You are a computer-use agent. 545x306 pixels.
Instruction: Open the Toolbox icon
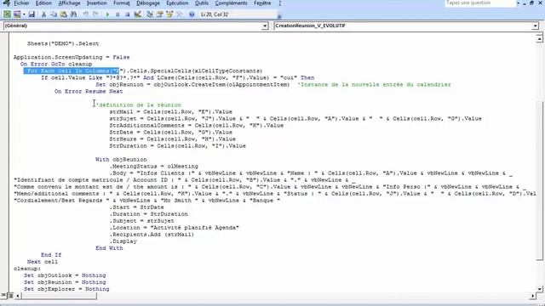click(180, 14)
